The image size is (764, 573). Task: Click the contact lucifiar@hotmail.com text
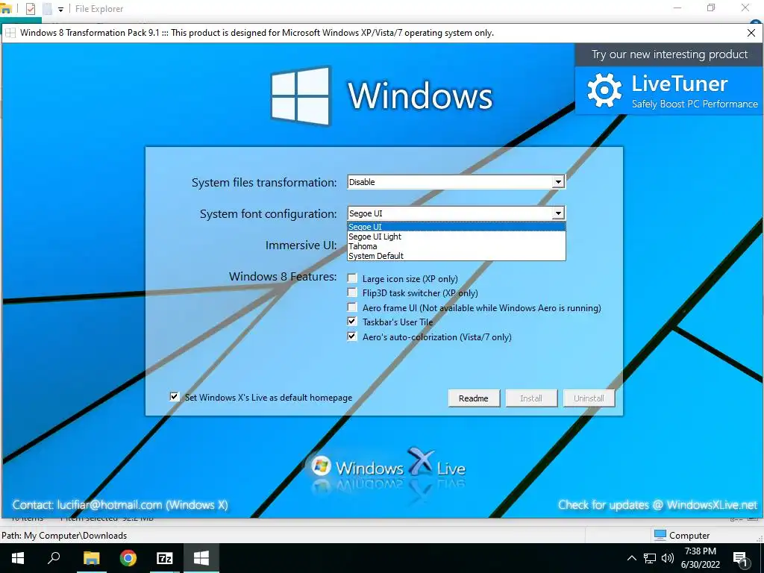[x=120, y=505]
